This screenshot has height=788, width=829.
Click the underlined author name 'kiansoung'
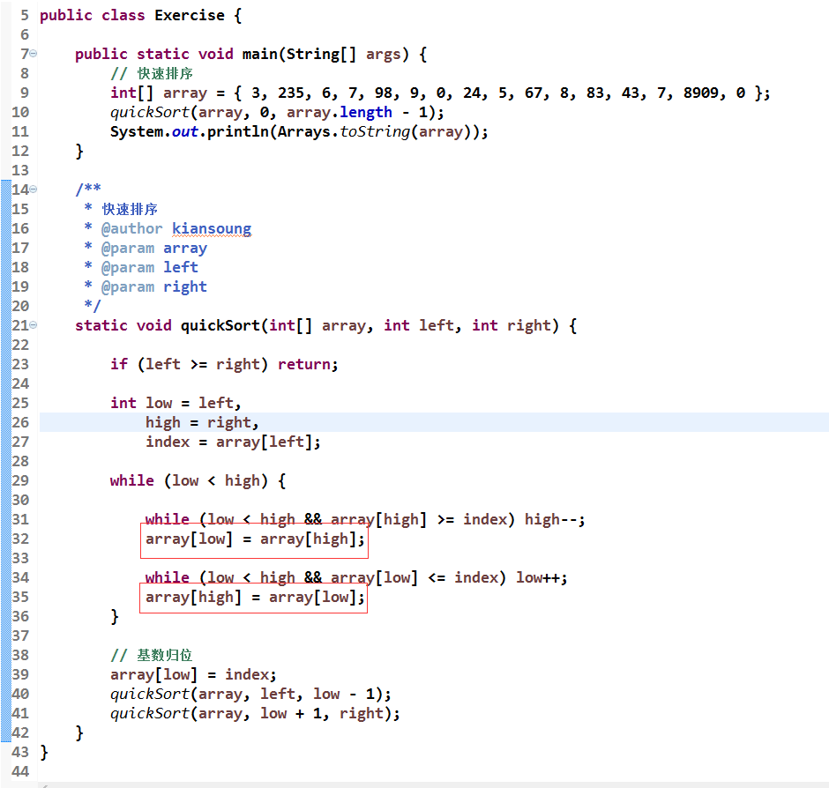click(x=212, y=228)
